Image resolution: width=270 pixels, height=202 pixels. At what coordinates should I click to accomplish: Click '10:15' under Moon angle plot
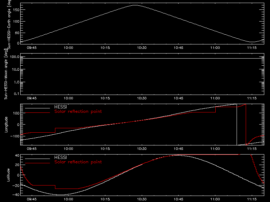point(105,98)
